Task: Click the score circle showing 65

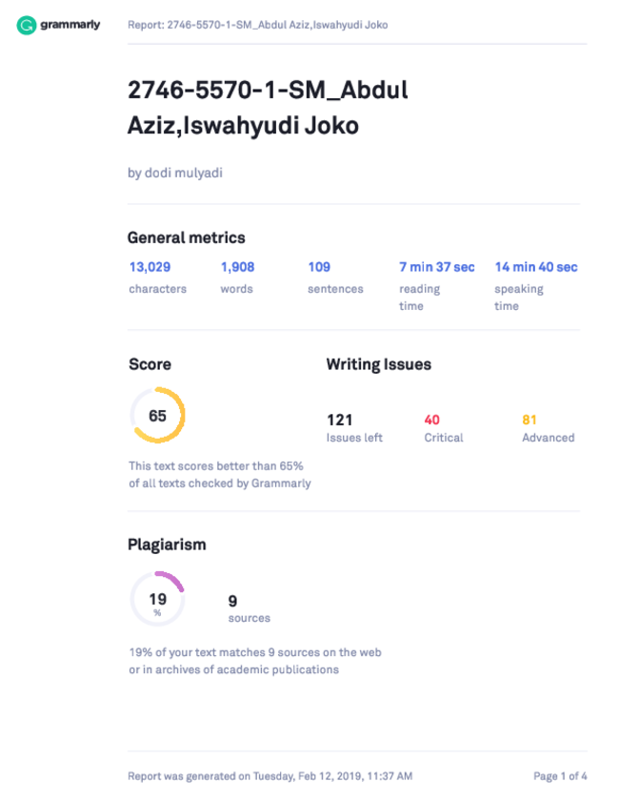Action: (157, 415)
